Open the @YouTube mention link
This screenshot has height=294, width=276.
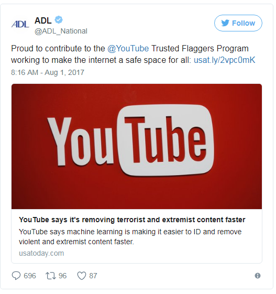click(129, 49)
